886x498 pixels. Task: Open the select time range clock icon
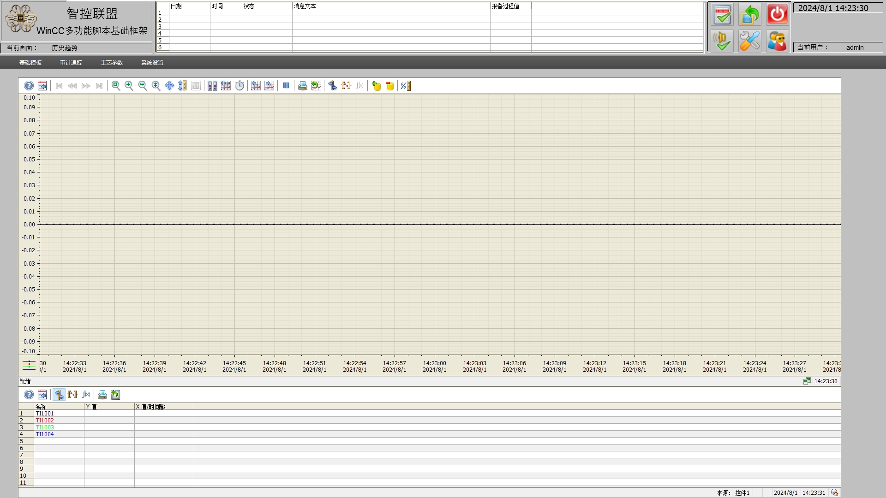(239, 86)
